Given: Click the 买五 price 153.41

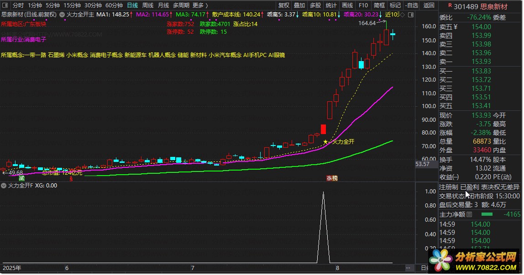Looking at the screenshot, I should pyautogui.click(x=481, y=106).
